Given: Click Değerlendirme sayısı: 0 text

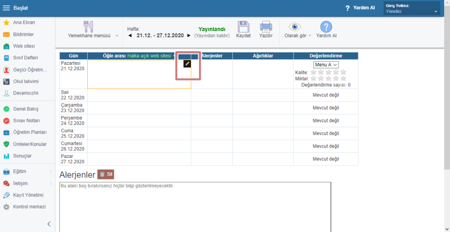Looking at the screenshot, I should tap(326, 85).
